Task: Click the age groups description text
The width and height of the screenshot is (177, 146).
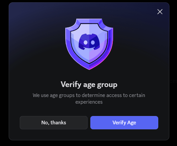Action: click(x=89, y=99)
